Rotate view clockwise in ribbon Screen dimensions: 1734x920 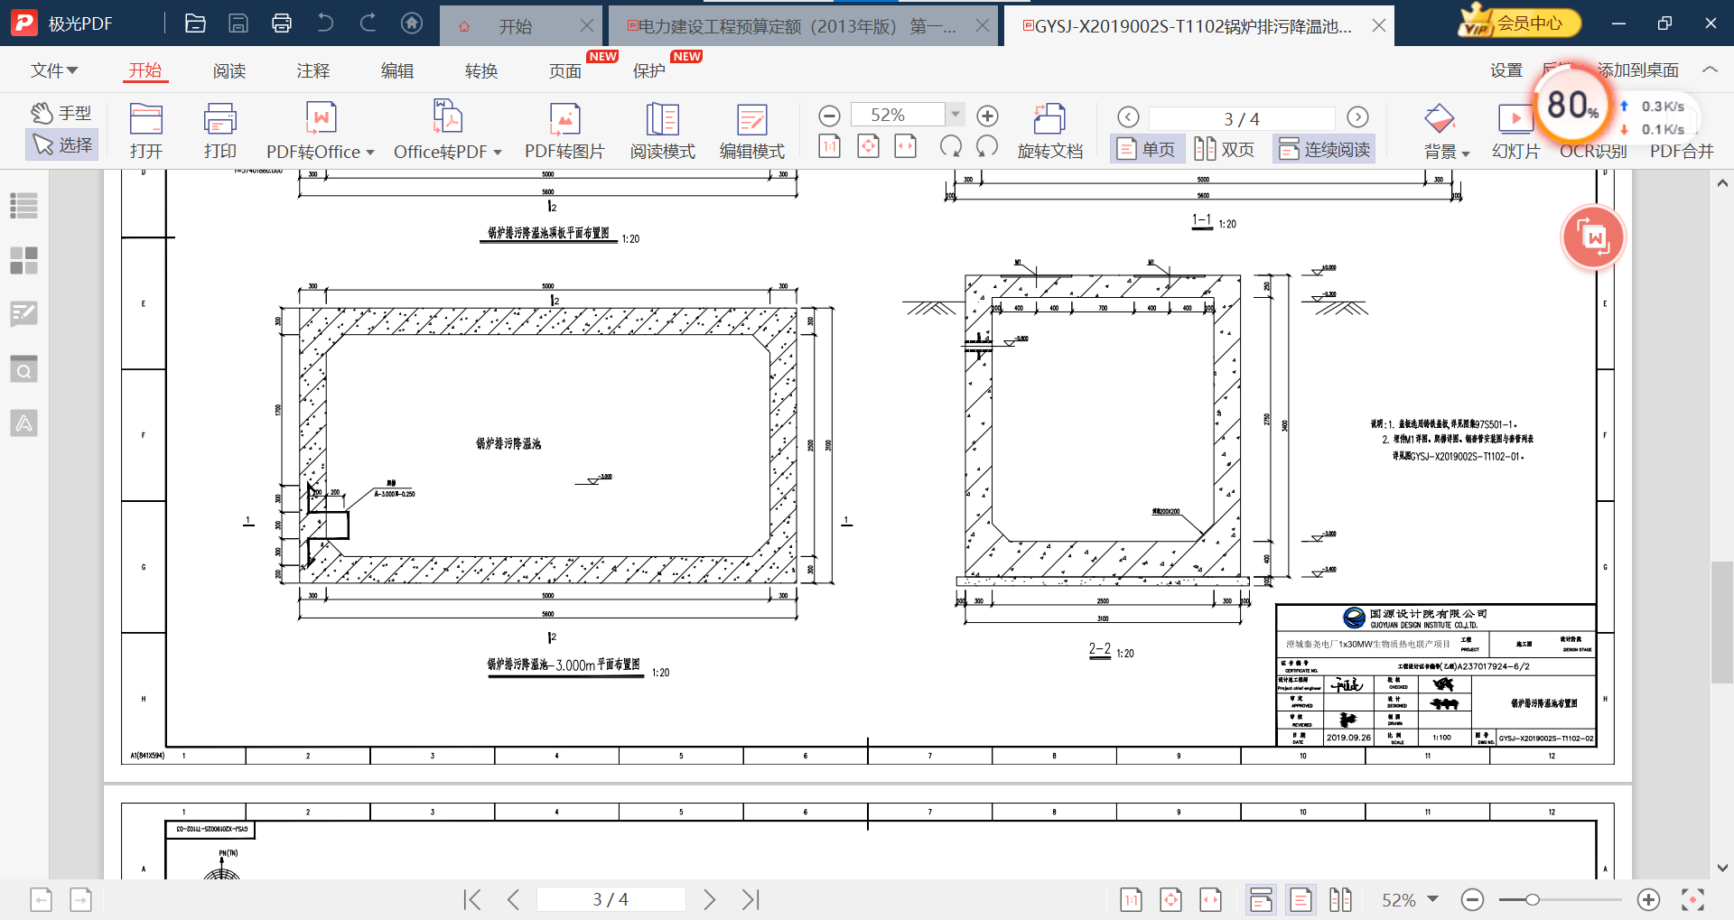[987, 145]
